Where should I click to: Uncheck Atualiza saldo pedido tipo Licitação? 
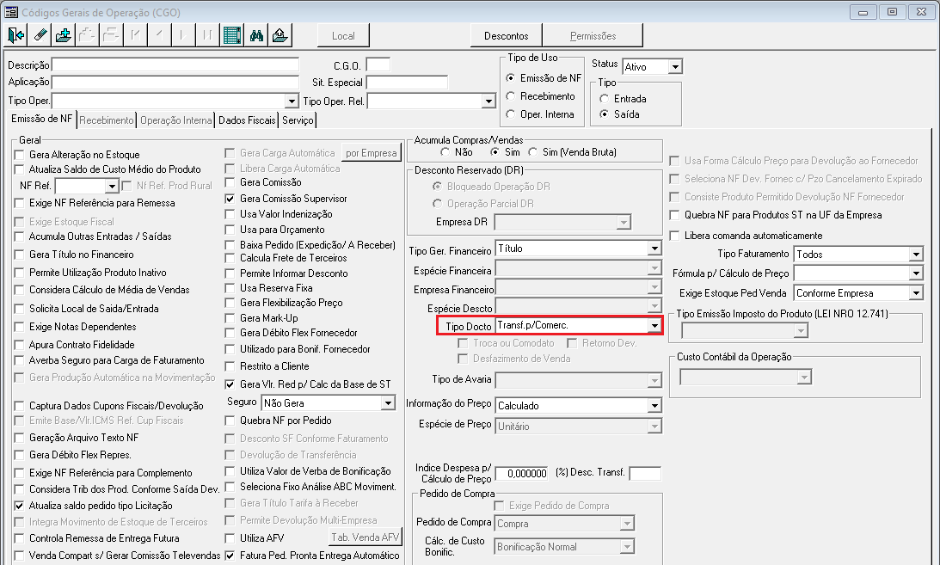[19, 506]
